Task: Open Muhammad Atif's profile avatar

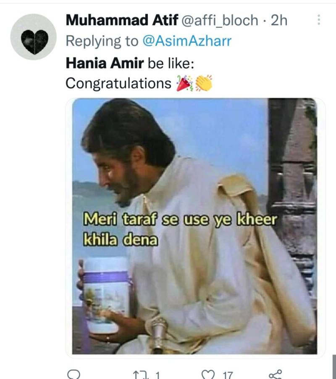Action: [x=33, y=37]
